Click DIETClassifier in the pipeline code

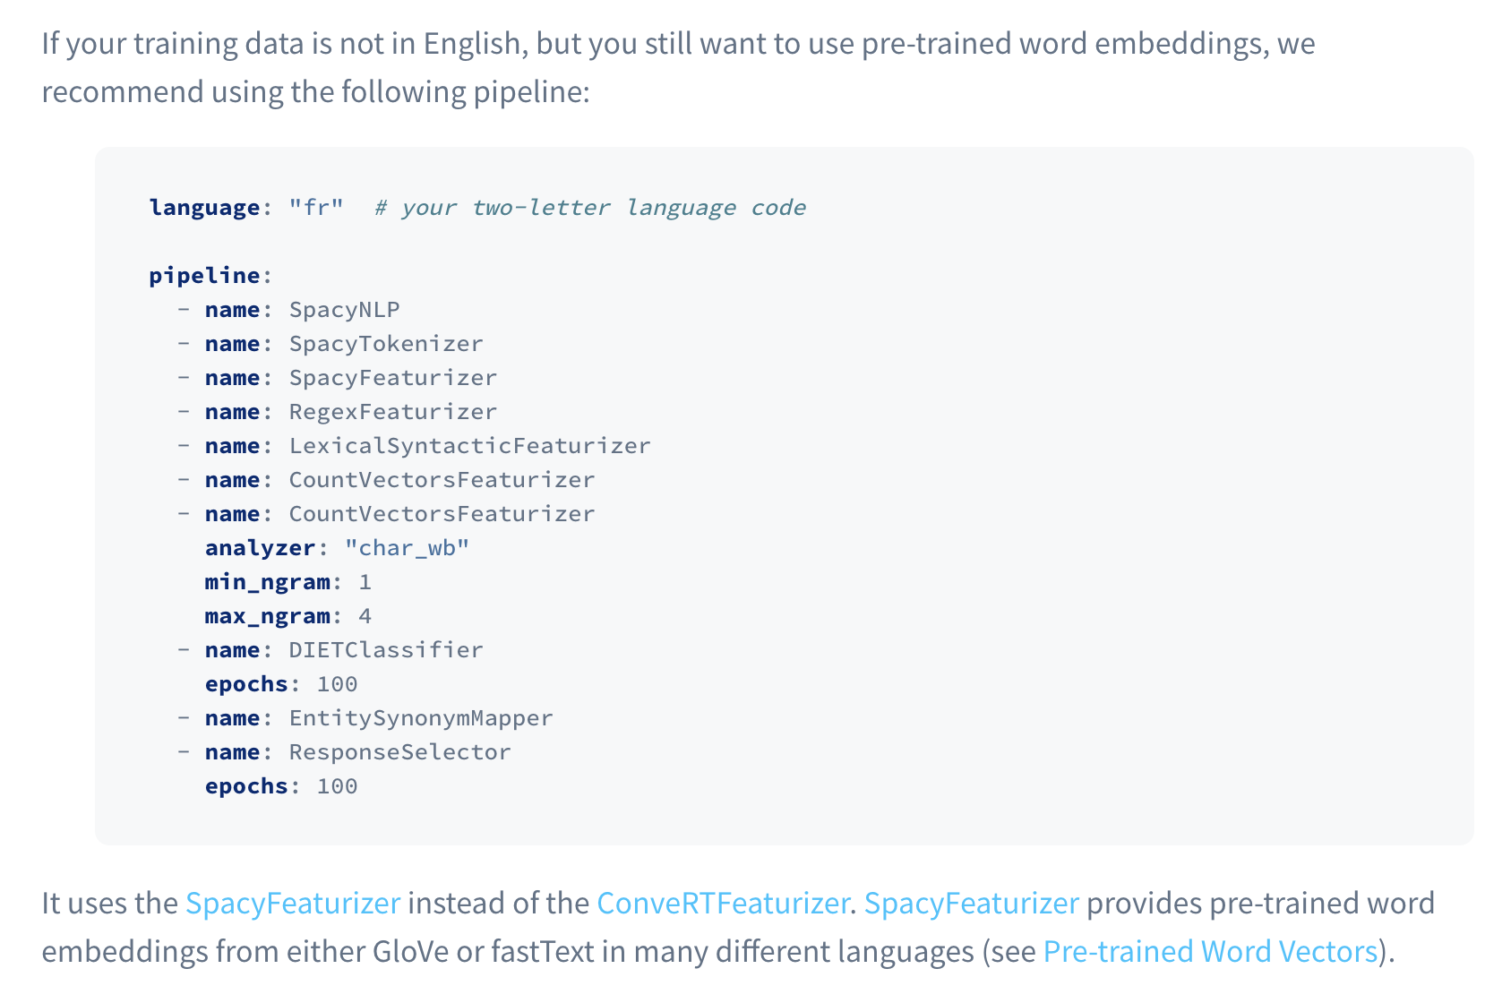(x=386, y=650)
